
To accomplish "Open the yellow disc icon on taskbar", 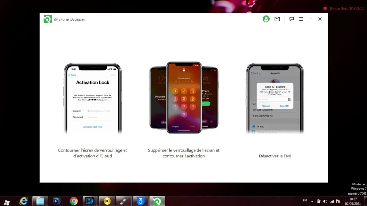I will pyautogui.click(x=107, y=201).
